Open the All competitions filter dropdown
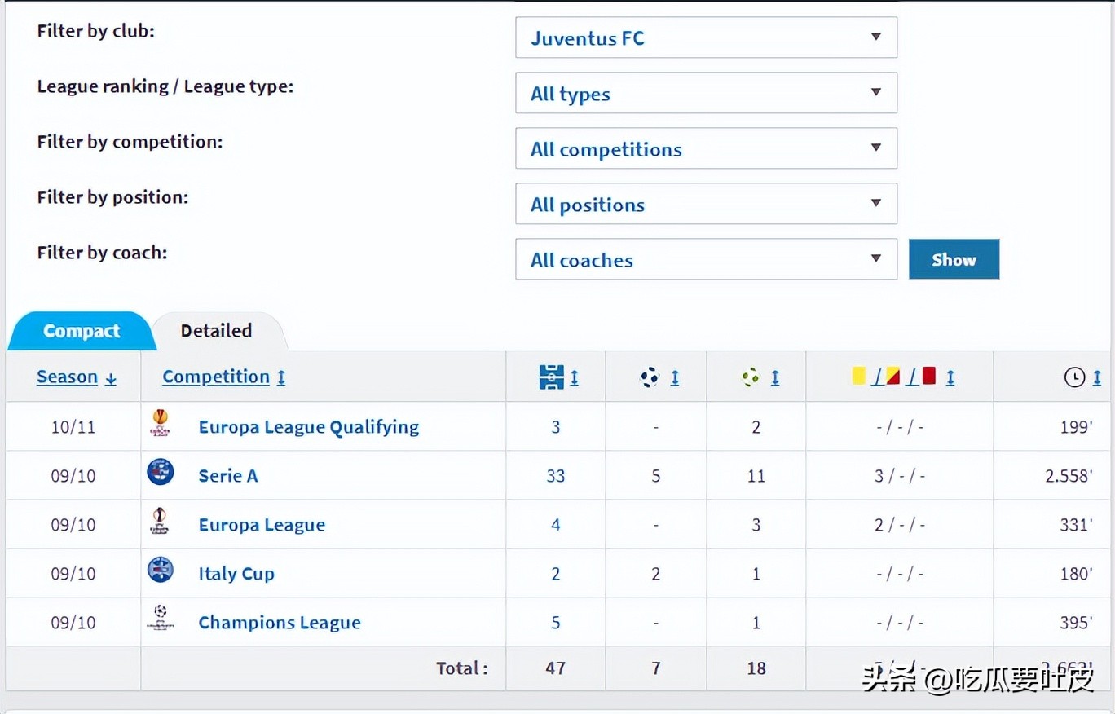The width and height of the screenshot is (1115, 714). 706,149
